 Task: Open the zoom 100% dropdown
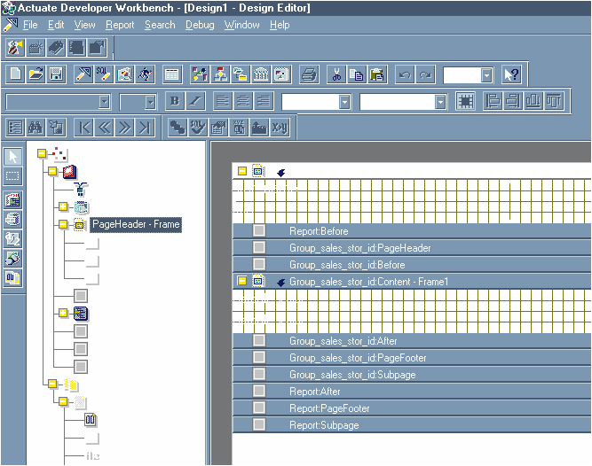point(486,76)
